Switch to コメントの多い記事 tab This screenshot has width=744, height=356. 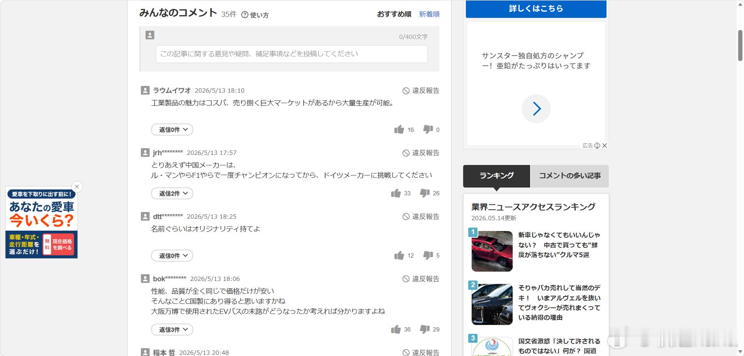(570, 176)
